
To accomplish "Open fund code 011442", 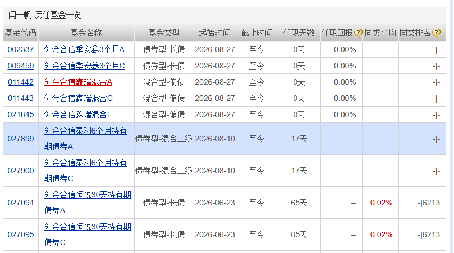I will coord(21,82).
